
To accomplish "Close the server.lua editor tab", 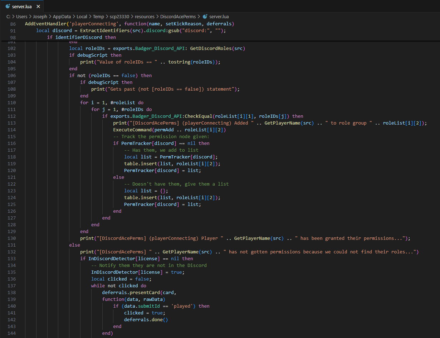I will point(38,6).
